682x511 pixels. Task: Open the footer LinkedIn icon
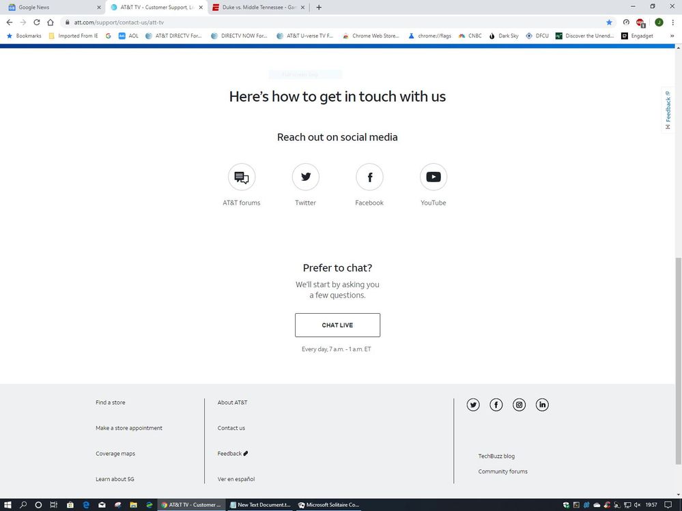542,405
